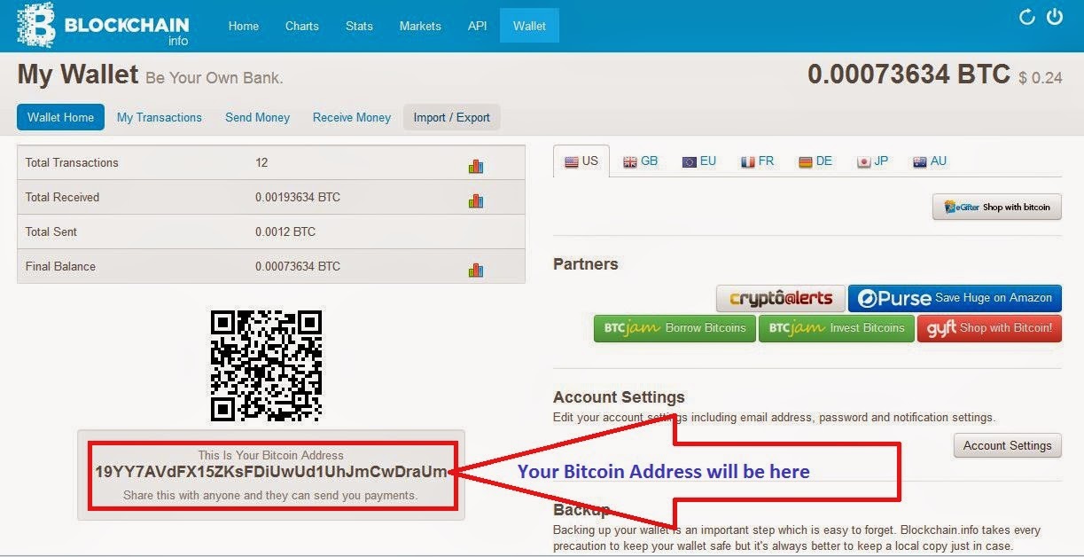Click the wallet QR code
Viewport: 1084px width, 557px height.
pos(266,365)
